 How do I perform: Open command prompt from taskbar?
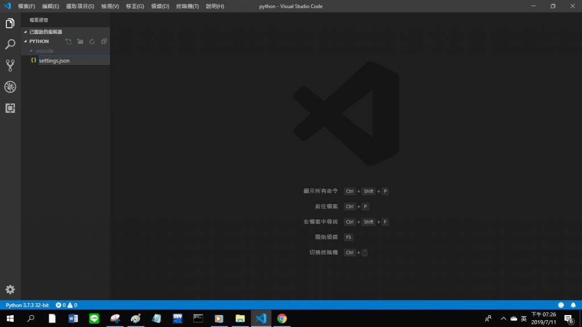pos(198,318)
